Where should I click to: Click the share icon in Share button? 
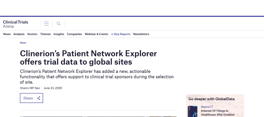(x=39, y=98)
